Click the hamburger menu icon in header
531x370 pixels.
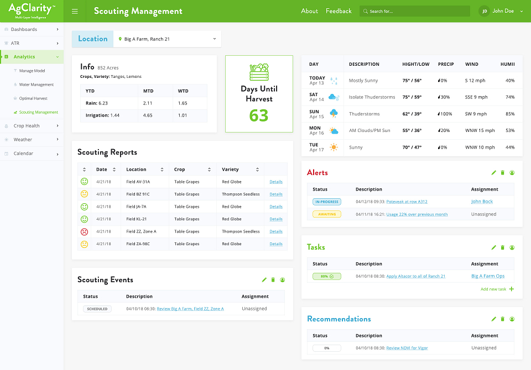[x=75, y=11]
